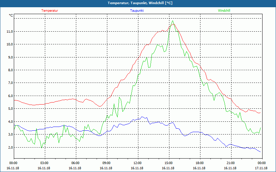
Task: Click the green Windchill legend label
Action: point(224,11)
